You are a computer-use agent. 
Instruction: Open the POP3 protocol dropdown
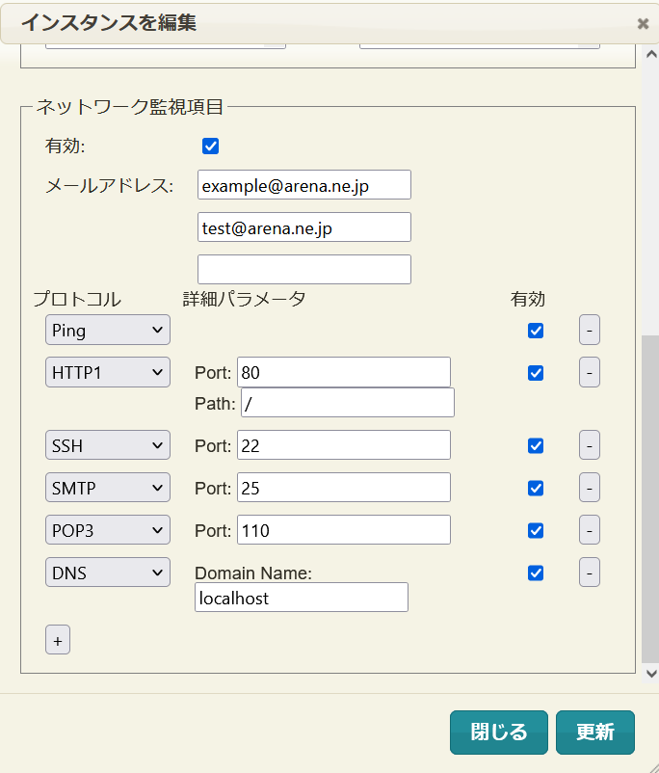tap(108, 530)
